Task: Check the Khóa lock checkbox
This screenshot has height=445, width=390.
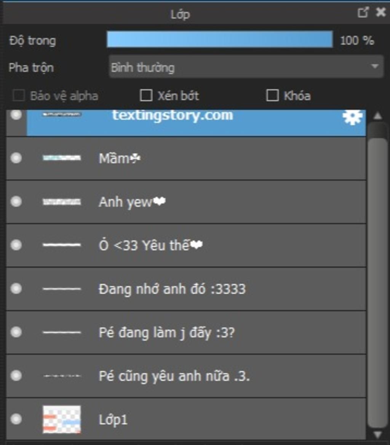Action: pos(272,95)
